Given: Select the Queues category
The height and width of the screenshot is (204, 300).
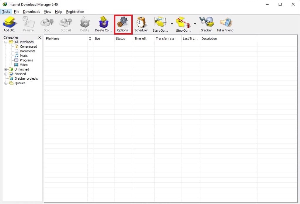Looking at the screenshot, I should point(20,83).
